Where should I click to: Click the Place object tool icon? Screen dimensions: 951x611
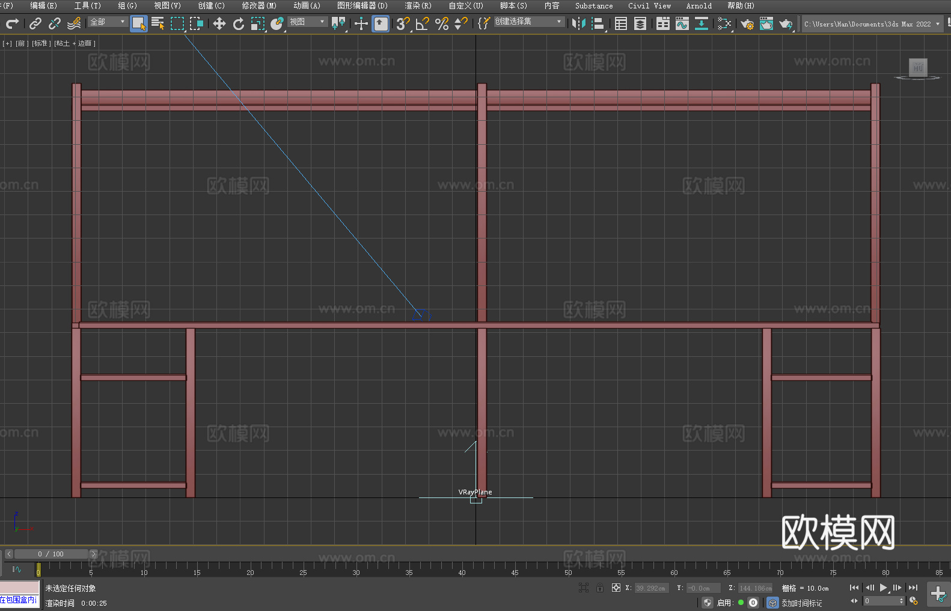(277, 23)
